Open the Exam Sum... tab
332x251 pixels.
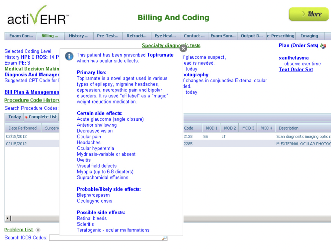tap(223, 36)
